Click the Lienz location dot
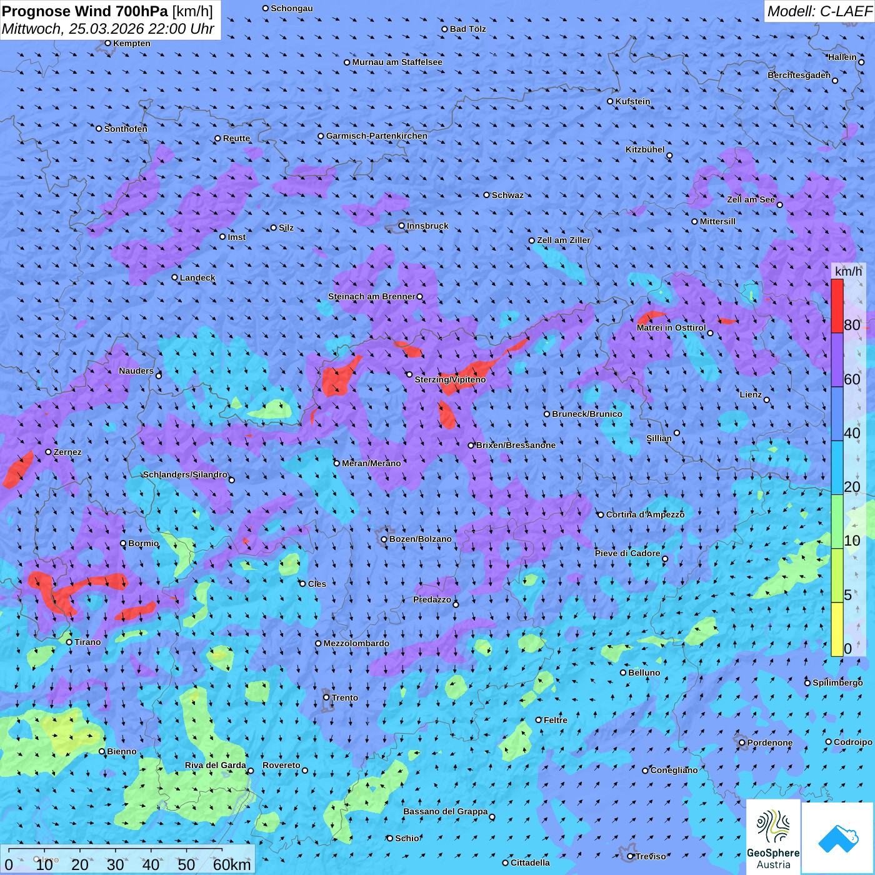 click(767, 400)
